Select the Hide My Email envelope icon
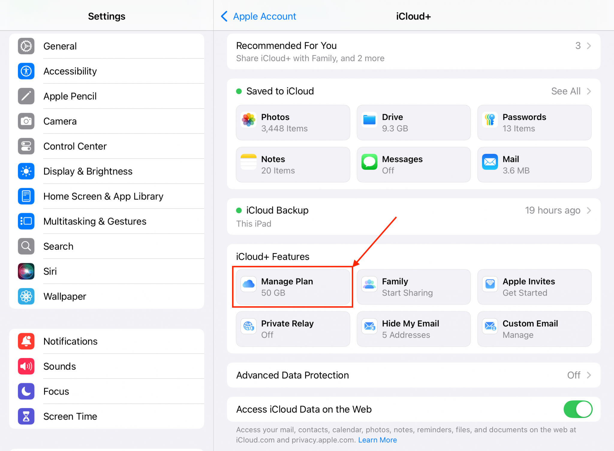614x451 pixels. pos(369,327)
